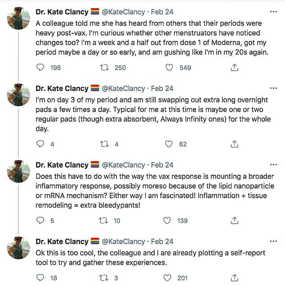
Task: Open more options on first tweet
Action: (x=273, y=12)
